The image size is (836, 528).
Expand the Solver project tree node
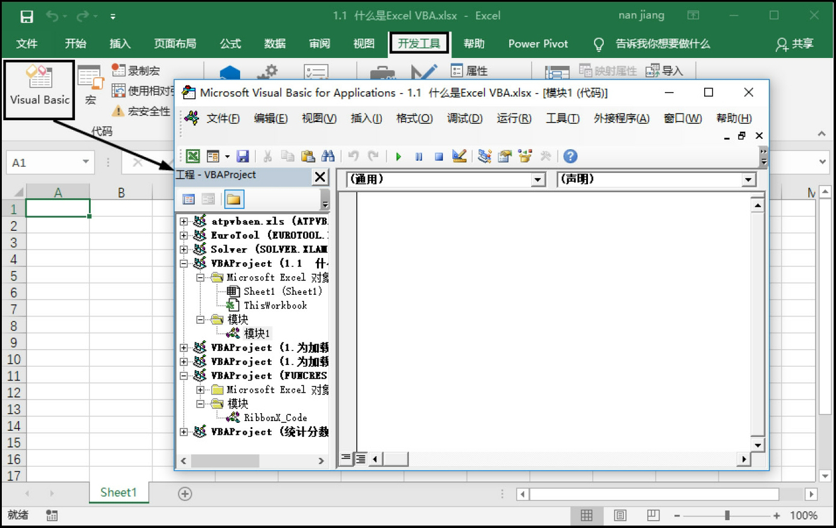coord(184,249)
